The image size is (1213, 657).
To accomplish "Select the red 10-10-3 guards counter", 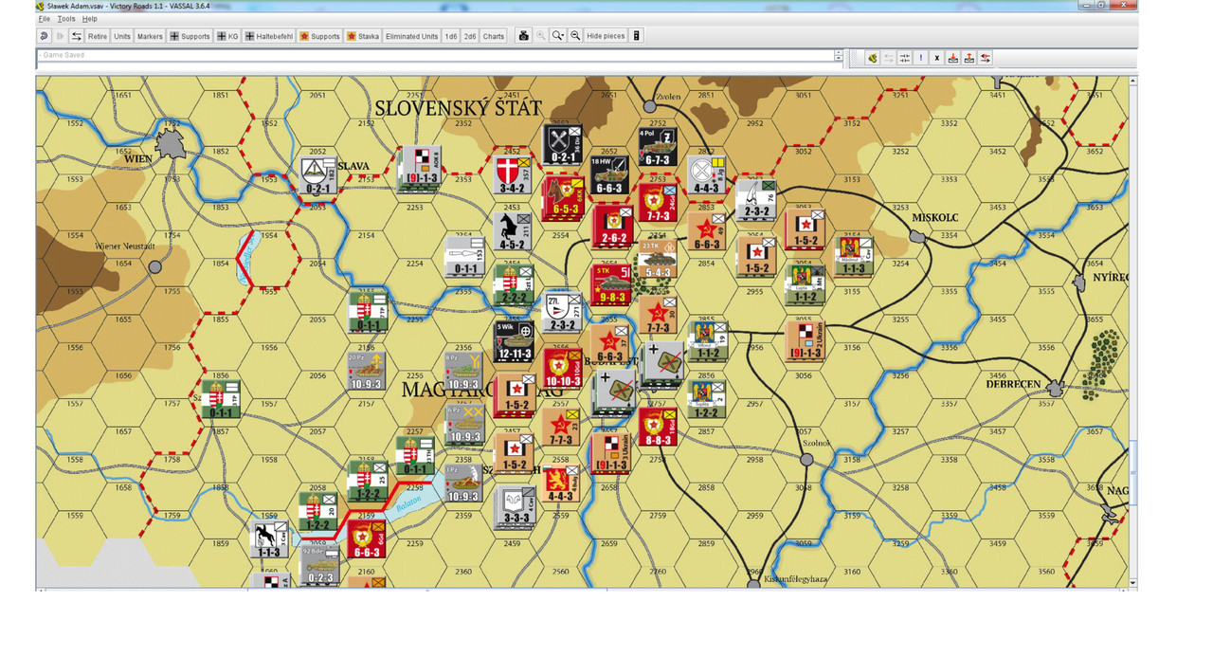I will click(x=562, y=368).
